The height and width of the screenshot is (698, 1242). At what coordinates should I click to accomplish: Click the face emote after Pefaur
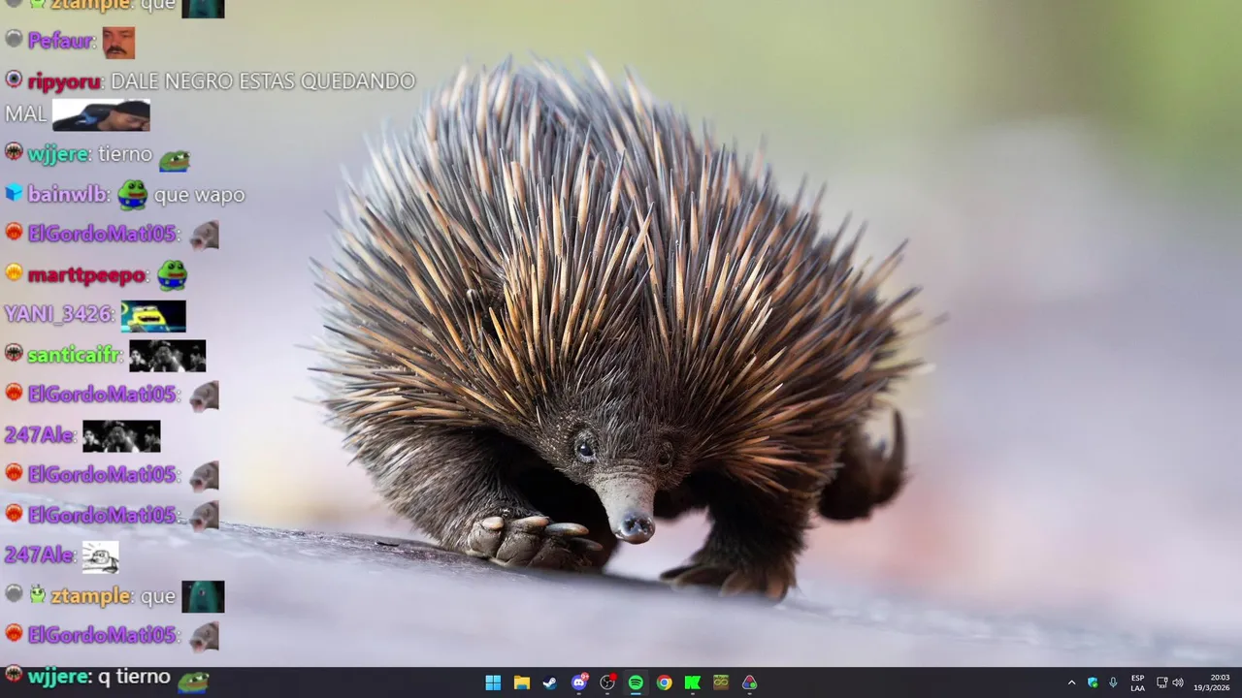point(118,43)
